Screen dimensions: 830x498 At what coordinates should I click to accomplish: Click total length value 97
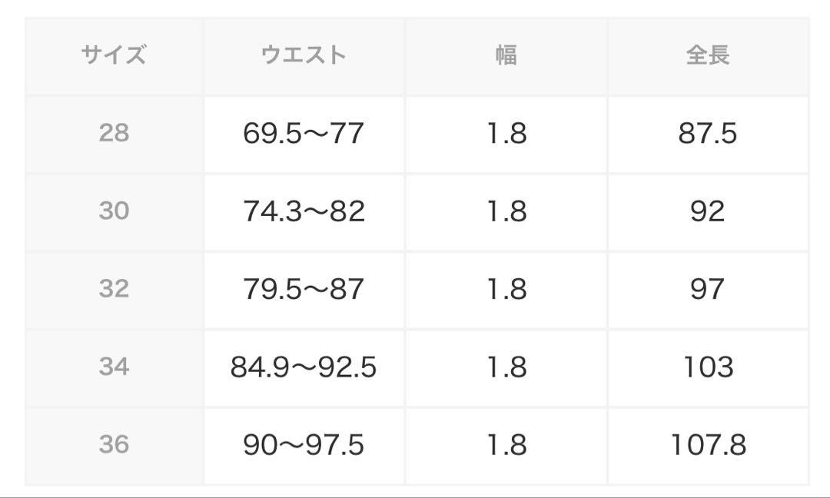[x=707, y=288]
